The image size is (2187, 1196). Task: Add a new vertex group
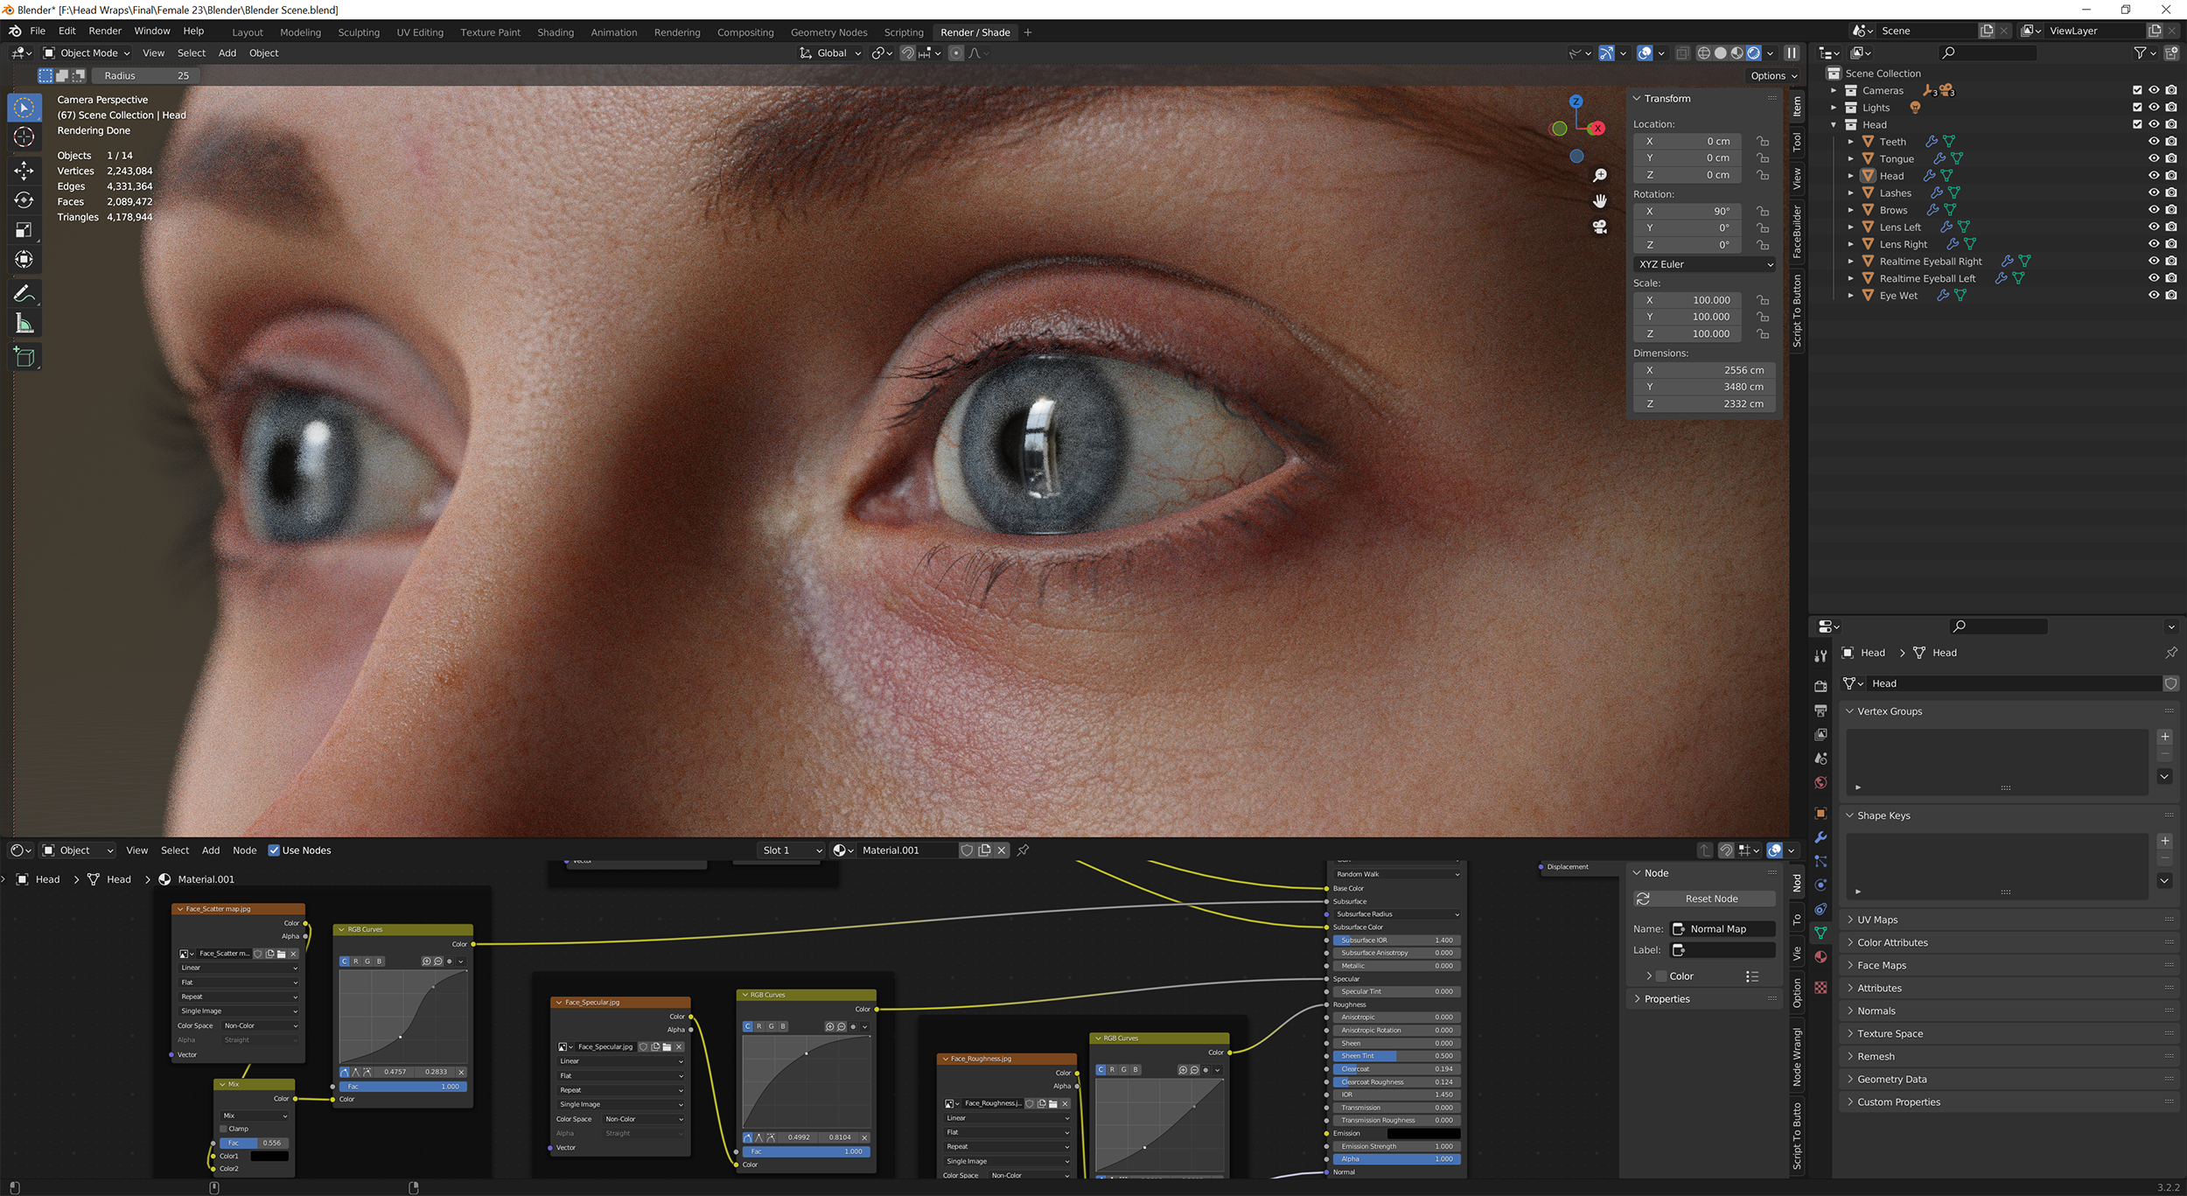(x=2165, y=738)
